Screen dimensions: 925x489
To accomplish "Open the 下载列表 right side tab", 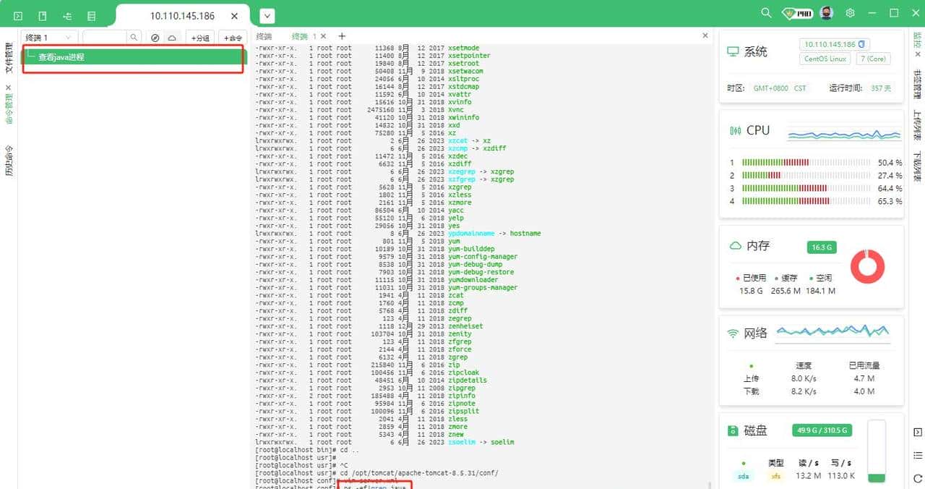I will click(918, 166).
